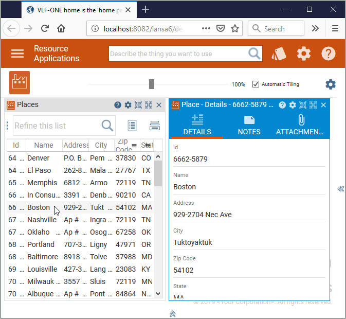The height and width of the screenshot is (319, 346).
Task: Sort list by Name column header
Action: pyautogui.click(x=44, y=145)
